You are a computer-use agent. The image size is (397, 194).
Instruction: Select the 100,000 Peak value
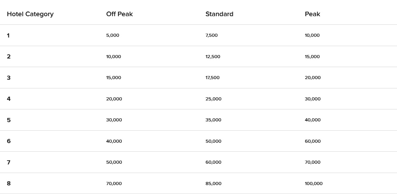click(314, 183)
